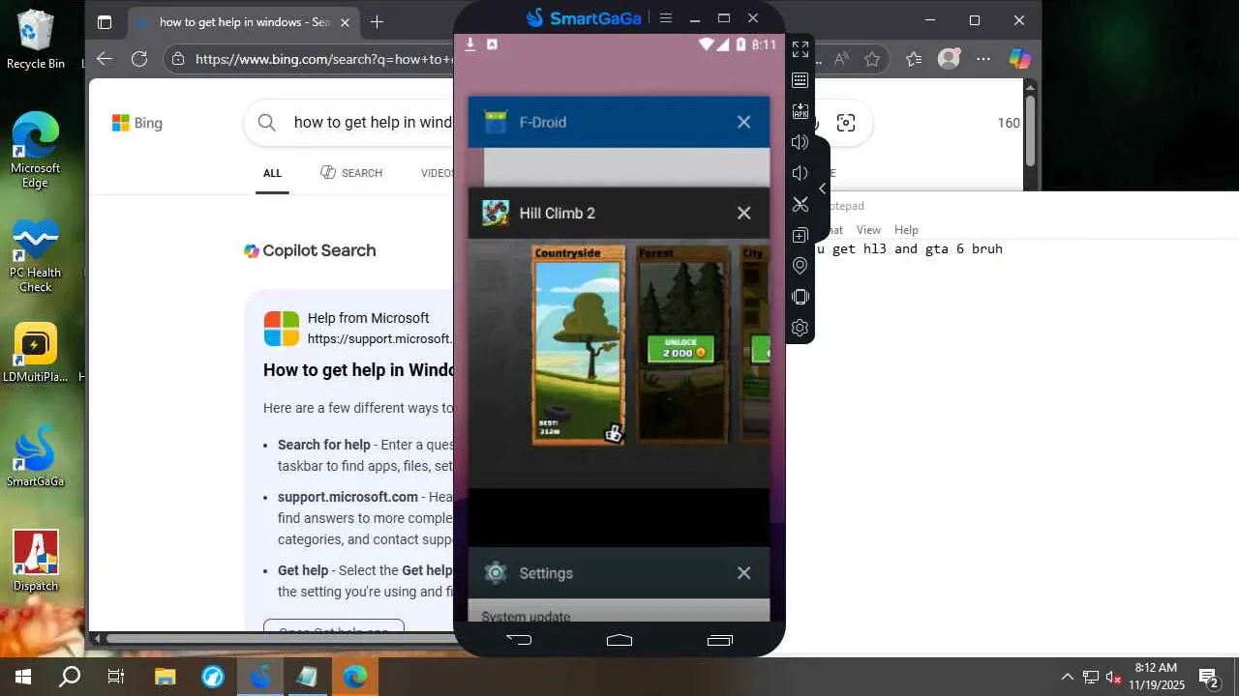Open SmartGaGa keyboard mapping icon
Image resolution: width=1239 pixels, height=696 pixels.
pyautogui.click(x=801, y=80)
